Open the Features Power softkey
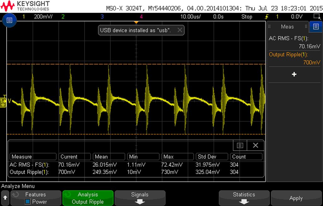 pyautogui.click(x=36, y=198)
